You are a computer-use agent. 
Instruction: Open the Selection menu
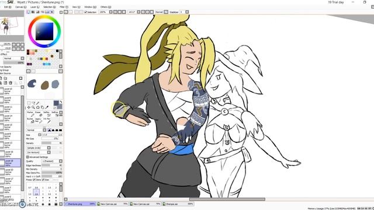49,7
